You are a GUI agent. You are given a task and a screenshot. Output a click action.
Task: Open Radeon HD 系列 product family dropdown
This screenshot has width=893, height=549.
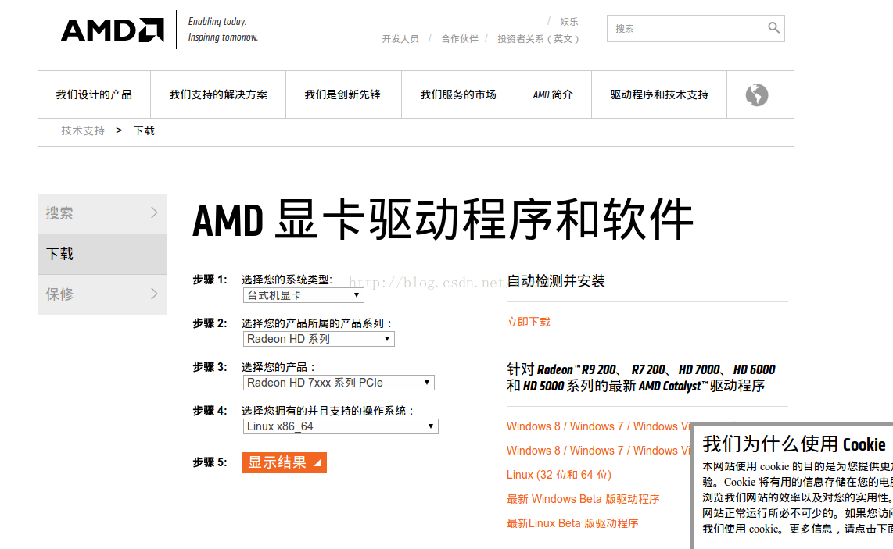pos(318,339)
